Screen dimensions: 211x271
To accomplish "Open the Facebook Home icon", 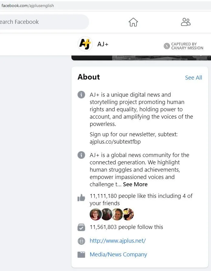I will click(x=133, y=22).
